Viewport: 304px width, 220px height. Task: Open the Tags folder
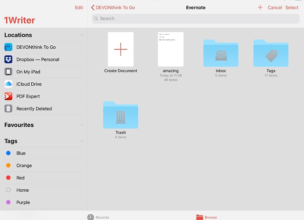[271, 54]
